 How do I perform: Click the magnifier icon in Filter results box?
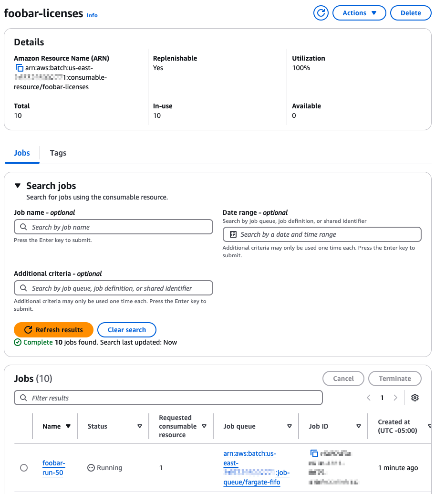pyautogui.click(x=23, y=397)
